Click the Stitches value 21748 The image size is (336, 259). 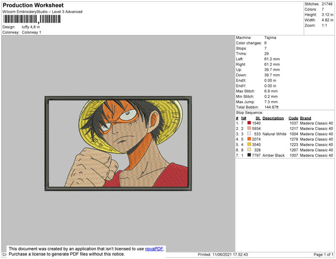pos(327,4)
